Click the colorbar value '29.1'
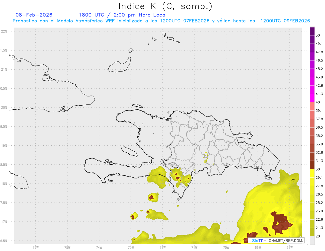This screenshot has height=251, width=325. [x=319, y=178]
